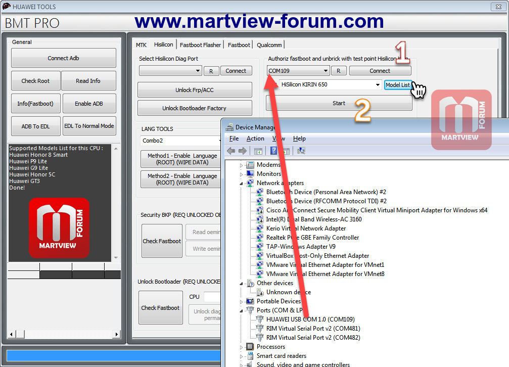Click the Start button
Screen dimensions: 509x367
coord(339,103)
